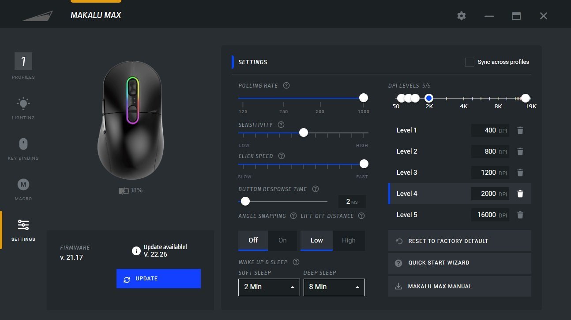Remove DPI Level 3 using trash icon
571x320 pixels.
tap(520, 173)
